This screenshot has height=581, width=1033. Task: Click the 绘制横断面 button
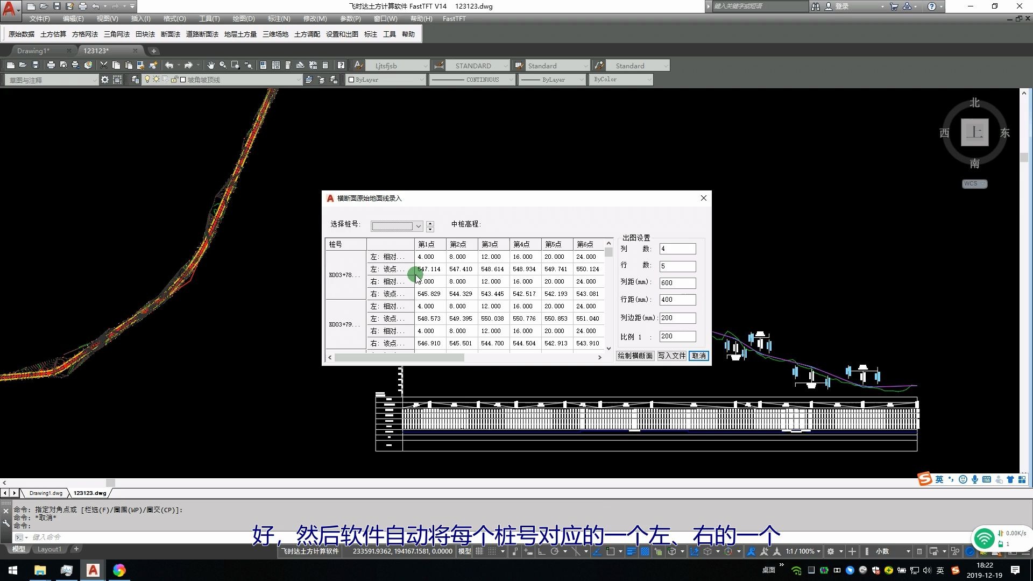coord(635,356)
